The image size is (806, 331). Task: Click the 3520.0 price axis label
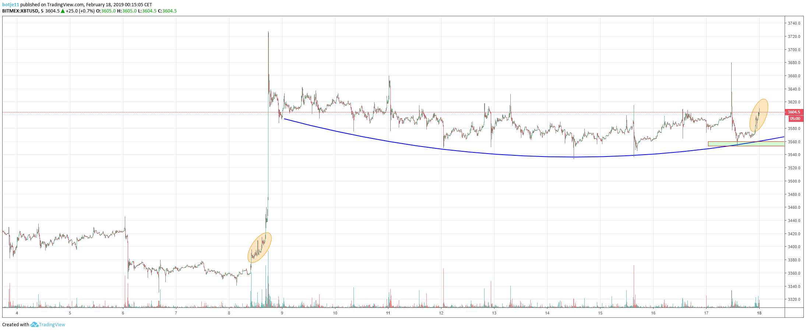(x=794, y=168)
